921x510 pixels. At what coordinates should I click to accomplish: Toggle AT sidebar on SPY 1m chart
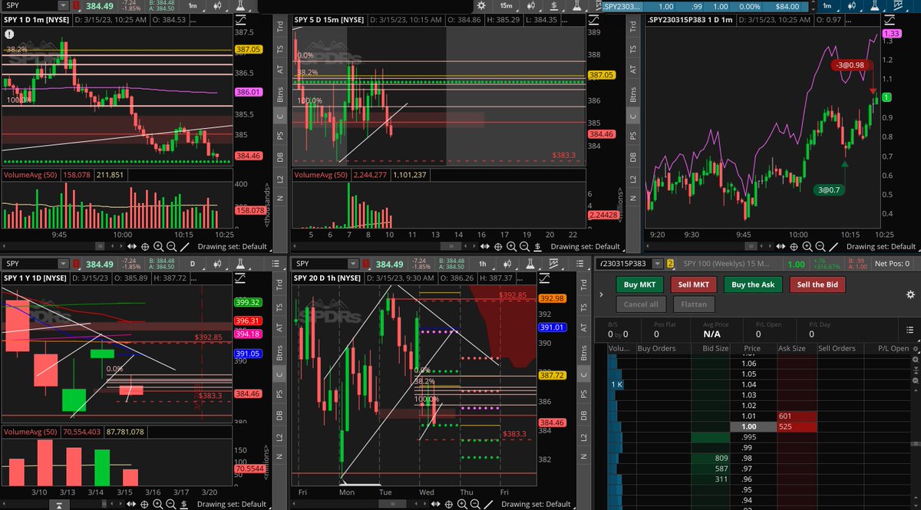tap(279, 69)
